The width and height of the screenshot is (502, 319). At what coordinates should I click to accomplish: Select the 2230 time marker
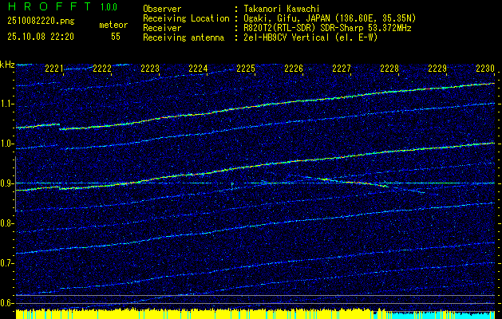pos(485,69)
